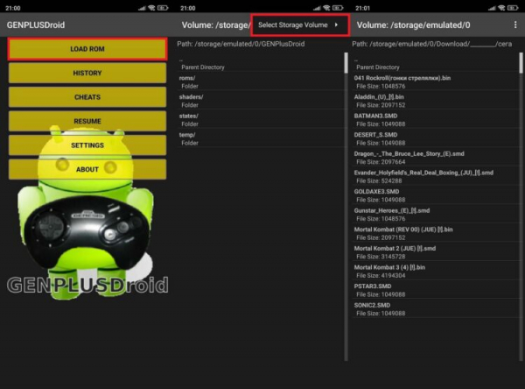The height and width of the screenshot is (389, 525).
Task: Click the arrow beside Select Storage Volume
Action: click(x=336, y=25)
